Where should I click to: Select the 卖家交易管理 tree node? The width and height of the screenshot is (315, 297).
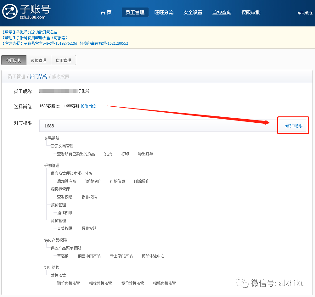click(x=62, y=146)
